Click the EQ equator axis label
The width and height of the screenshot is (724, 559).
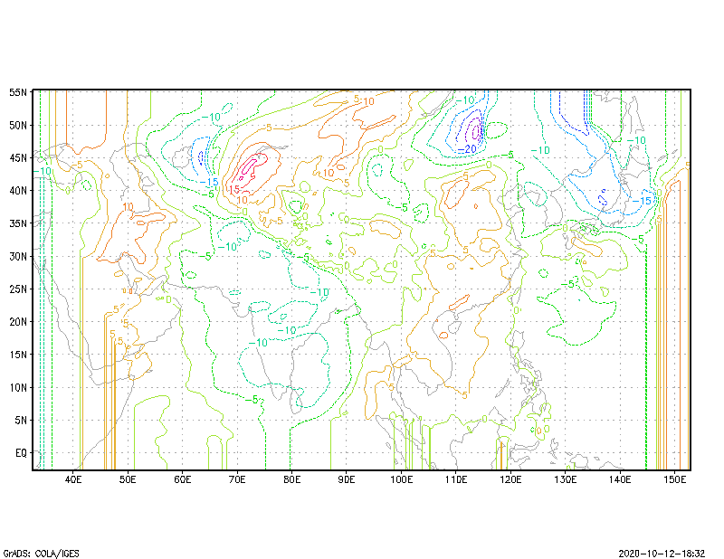click(x=21, y=453)
